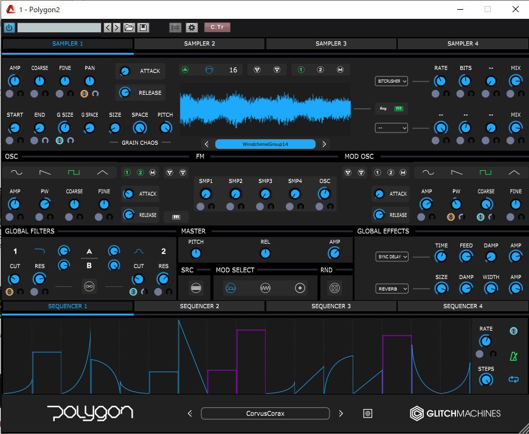Switch to the Sampler 4 tab

point(463,44)
